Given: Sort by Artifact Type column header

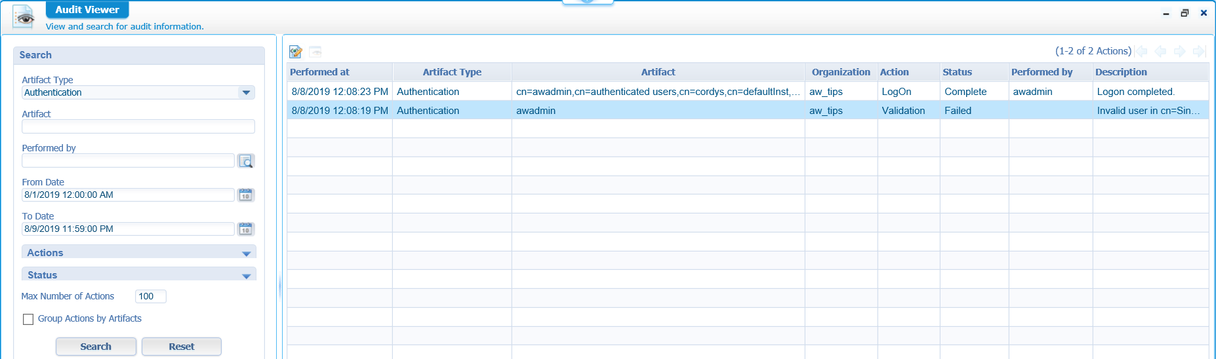Looking at the screenshot, I should (x=452, y=72).
